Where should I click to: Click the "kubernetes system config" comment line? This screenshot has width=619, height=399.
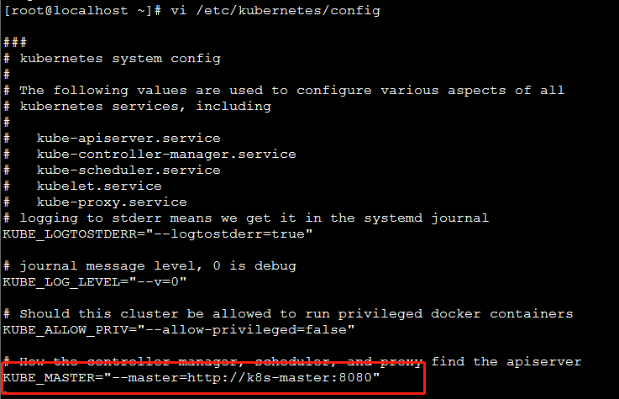click(x=119, y=58)
